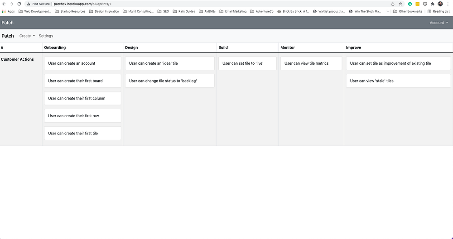Image resolution: width=453 pixels, height=239 pixels.
Task: Open Brick By Brick bookmark
Action: (x=293, y=12)
